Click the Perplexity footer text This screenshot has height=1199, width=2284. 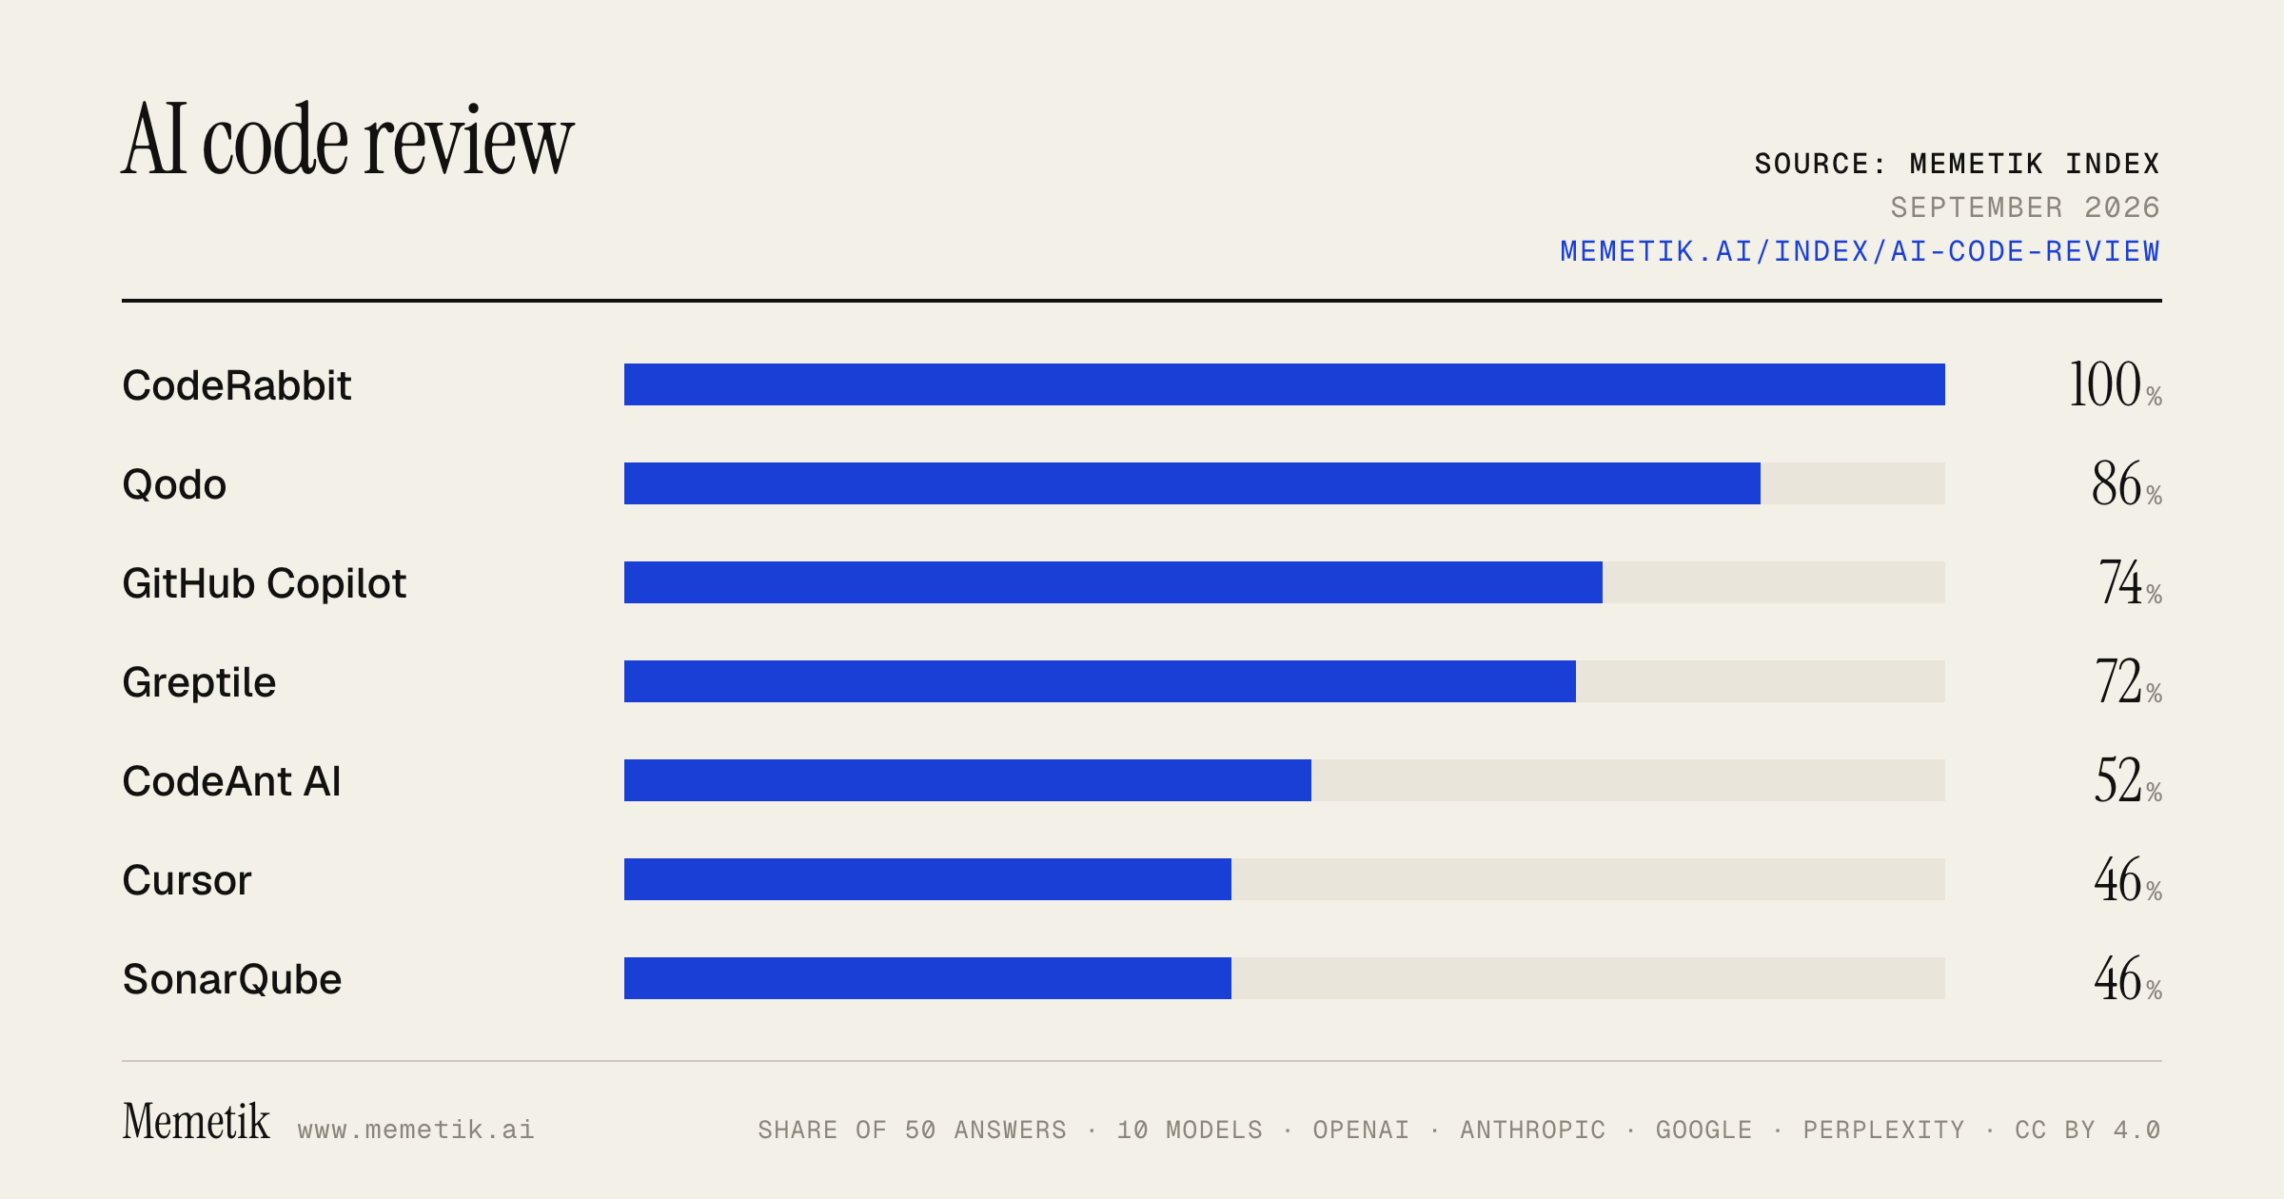tap(1883, 1130)
